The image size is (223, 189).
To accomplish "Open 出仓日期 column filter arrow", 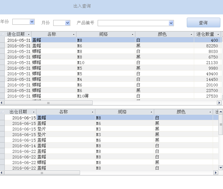I will 34,112.
